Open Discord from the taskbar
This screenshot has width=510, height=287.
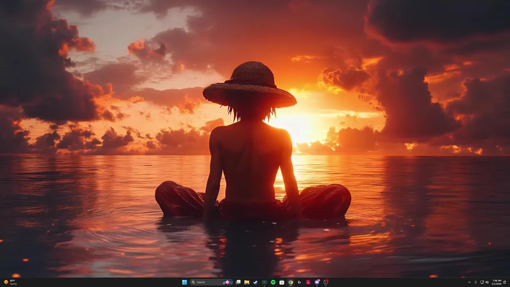[317, 282]
